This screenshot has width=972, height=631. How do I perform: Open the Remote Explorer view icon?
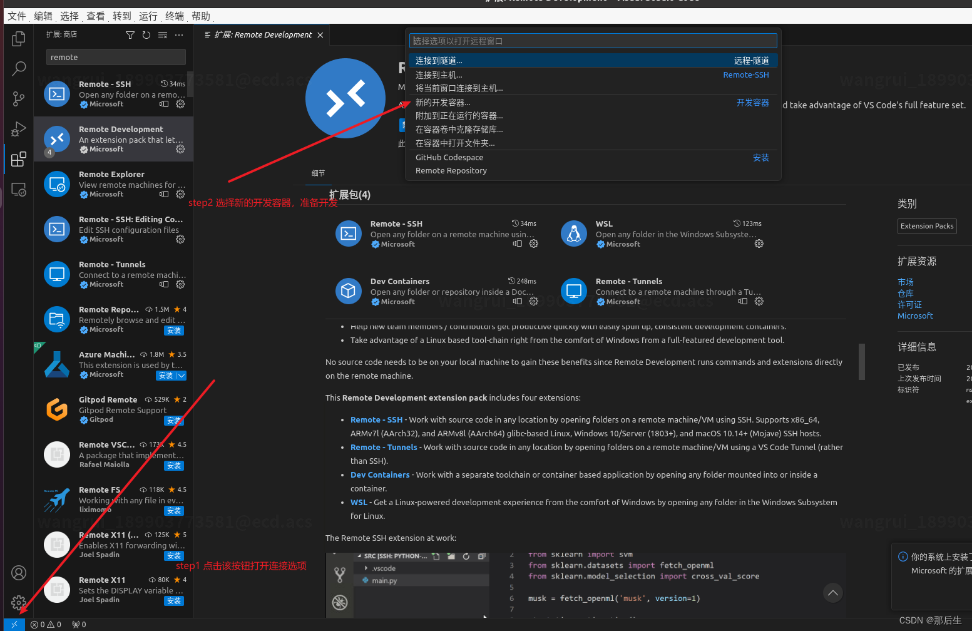[19, 189]
